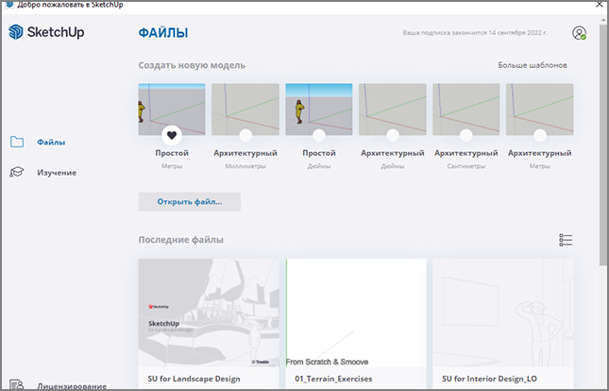The image size is (609, 391).
Task: Click the ФАЙЛЫ page title
Action: tap(163, 33)
